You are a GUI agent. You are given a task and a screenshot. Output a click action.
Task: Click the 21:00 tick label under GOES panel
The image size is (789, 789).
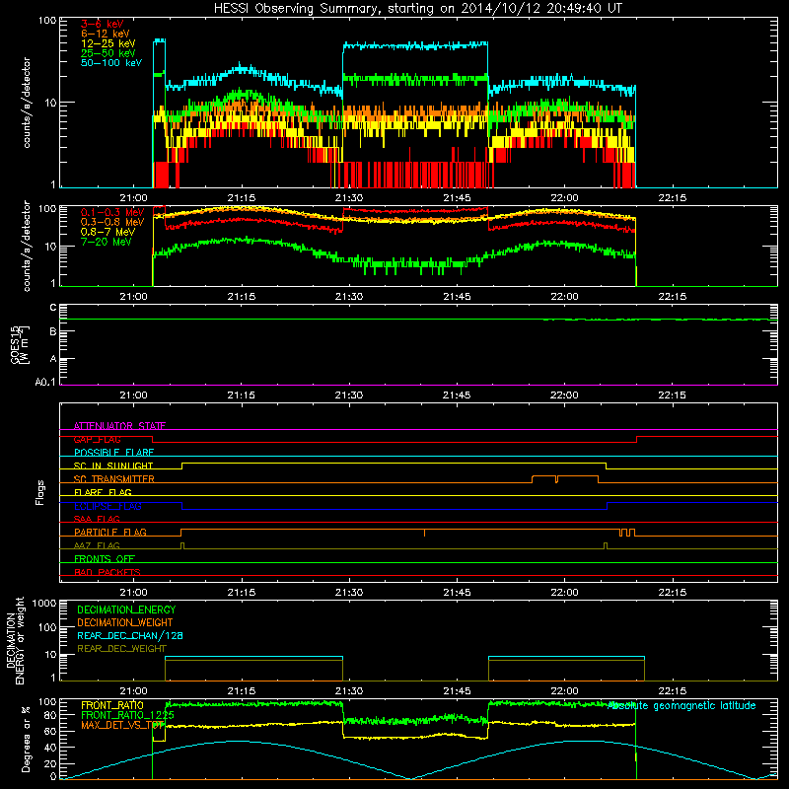click(x=133, y=395)
